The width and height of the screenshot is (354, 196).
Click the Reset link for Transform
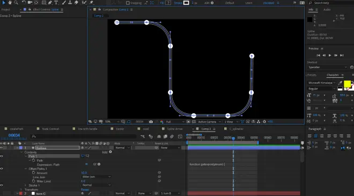[85, 190]
